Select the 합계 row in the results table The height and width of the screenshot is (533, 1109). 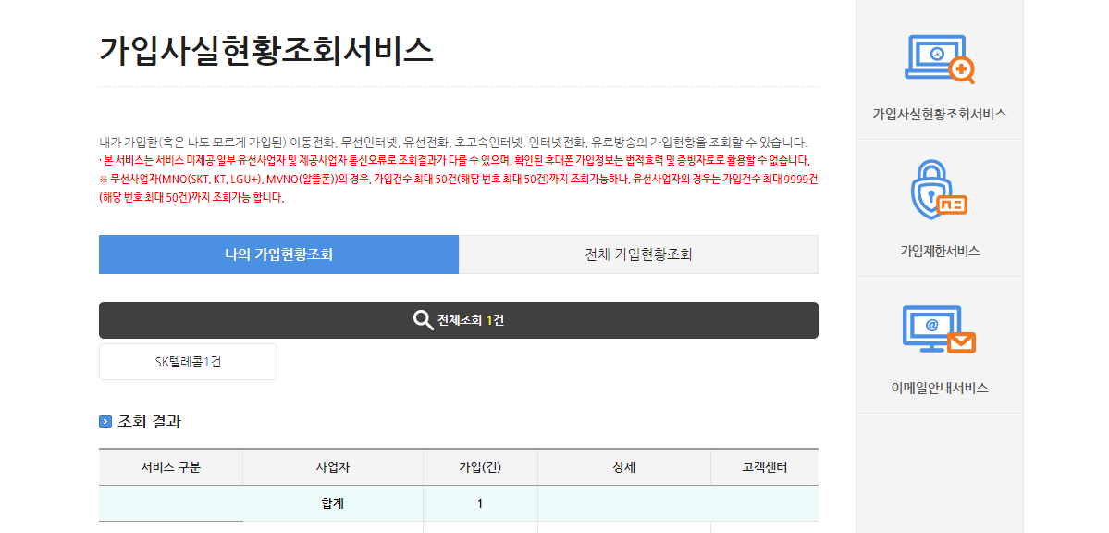[x=334, y=504]
